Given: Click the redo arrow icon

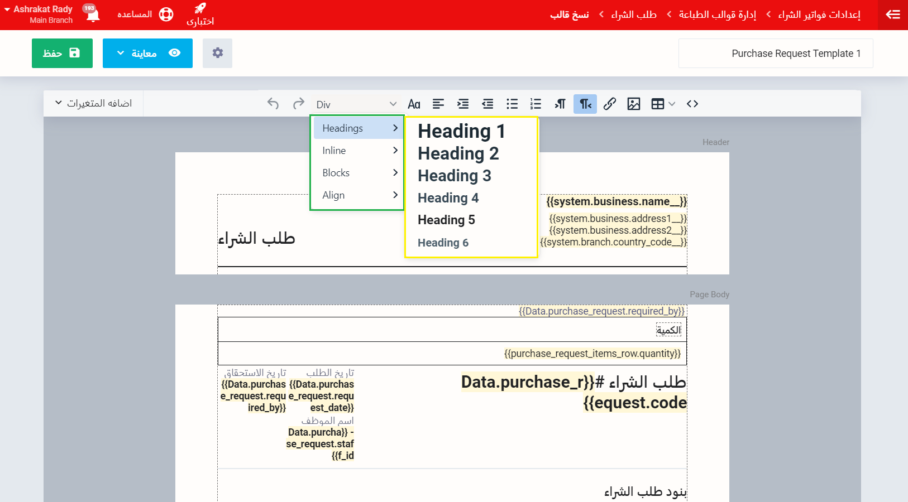Looking at the screenshot, I should [x=299, y=104].
